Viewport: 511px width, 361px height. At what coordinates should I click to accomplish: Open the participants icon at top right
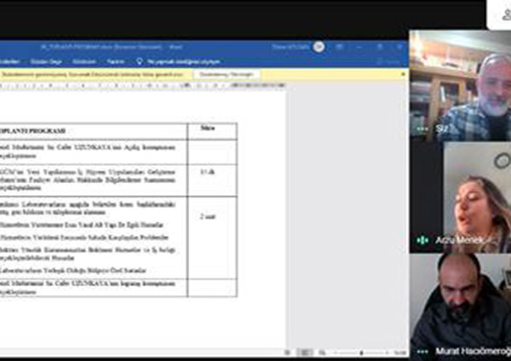(x=506, y=14)
